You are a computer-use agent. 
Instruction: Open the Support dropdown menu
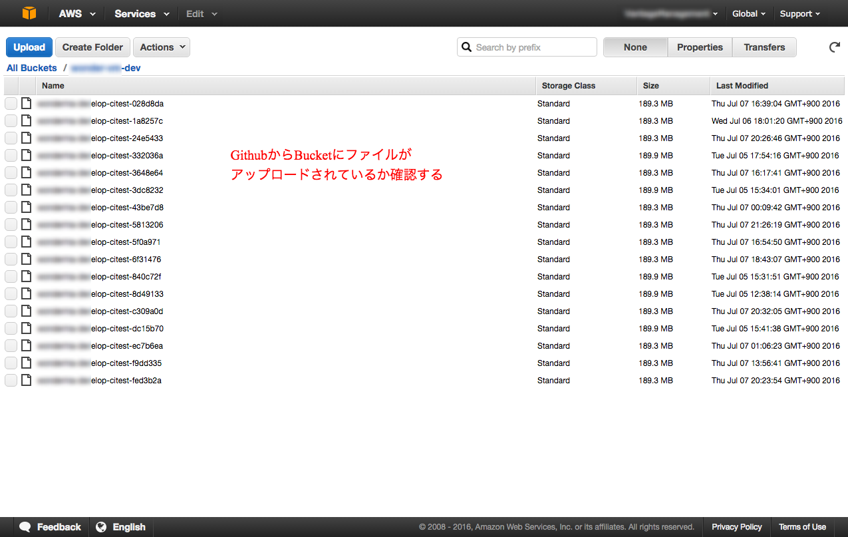[x=799, y=13]
